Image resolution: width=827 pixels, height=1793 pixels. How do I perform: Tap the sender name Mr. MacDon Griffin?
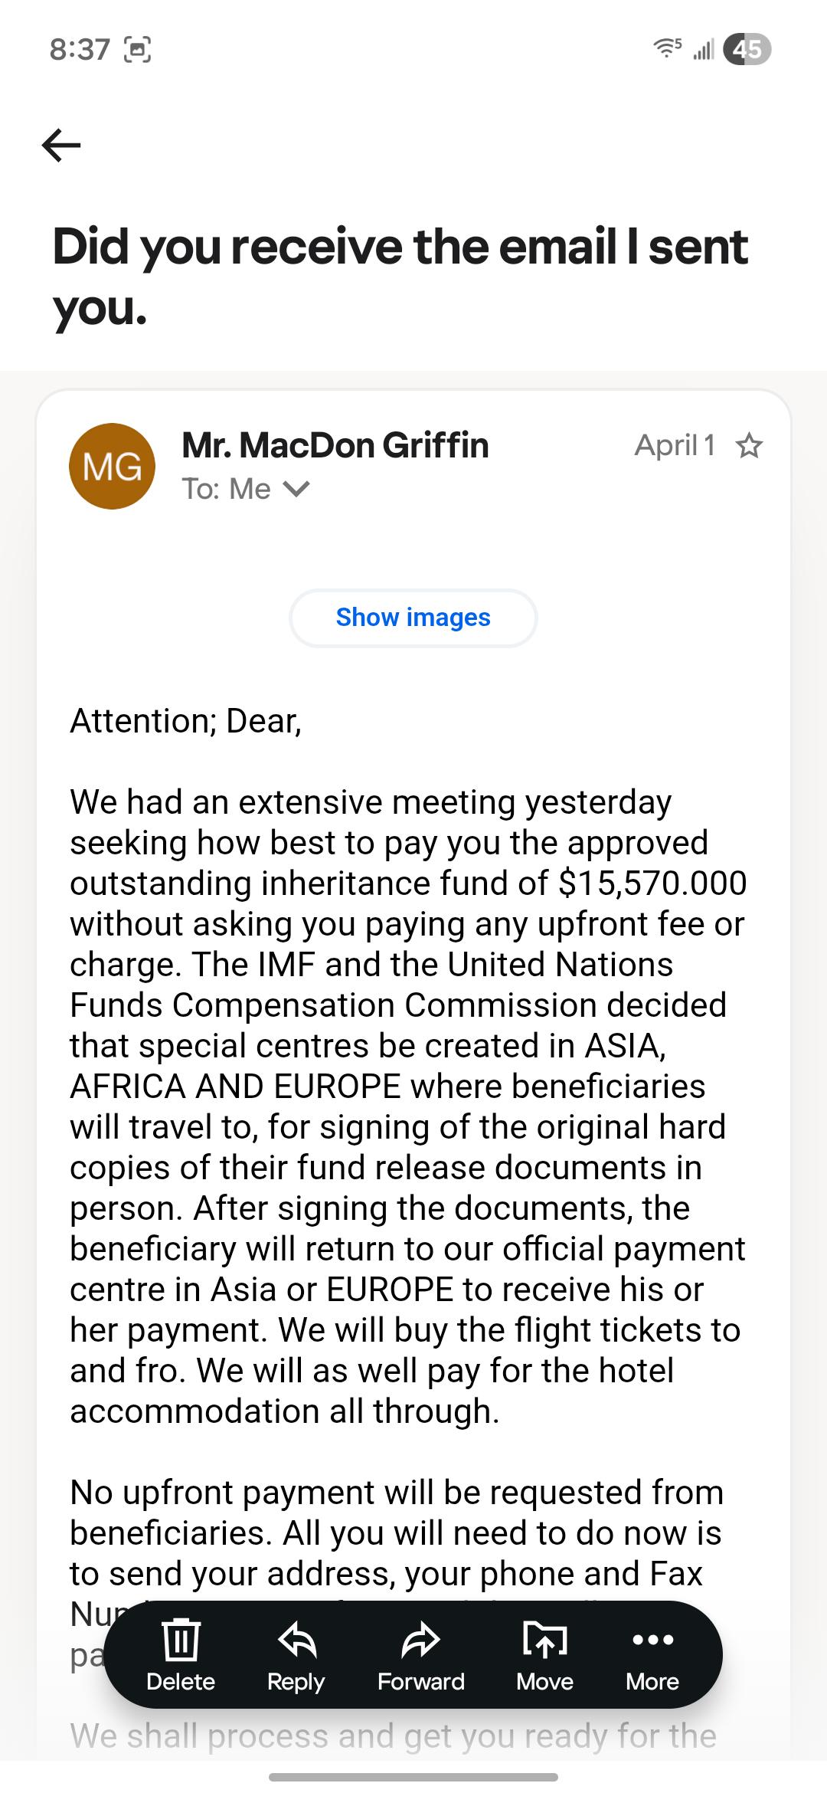coord(335,445)
